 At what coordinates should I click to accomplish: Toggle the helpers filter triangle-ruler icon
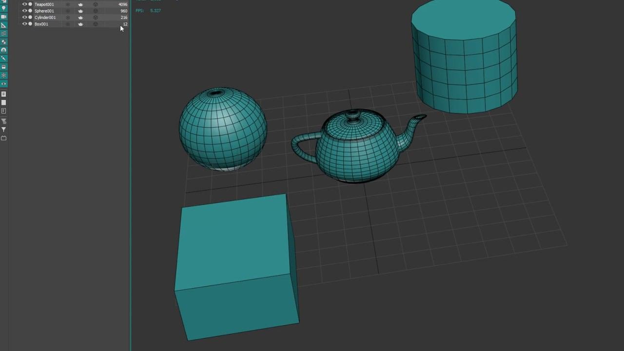(x=4, y=25)
